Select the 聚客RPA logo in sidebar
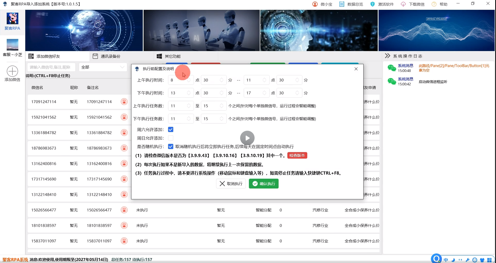Image resolution: width=496 pixels, height=263 pixels. 12,19
